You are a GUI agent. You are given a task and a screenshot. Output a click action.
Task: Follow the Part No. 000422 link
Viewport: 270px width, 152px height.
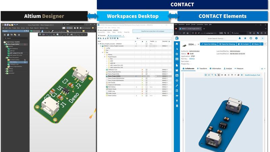[x=192, y=59]
